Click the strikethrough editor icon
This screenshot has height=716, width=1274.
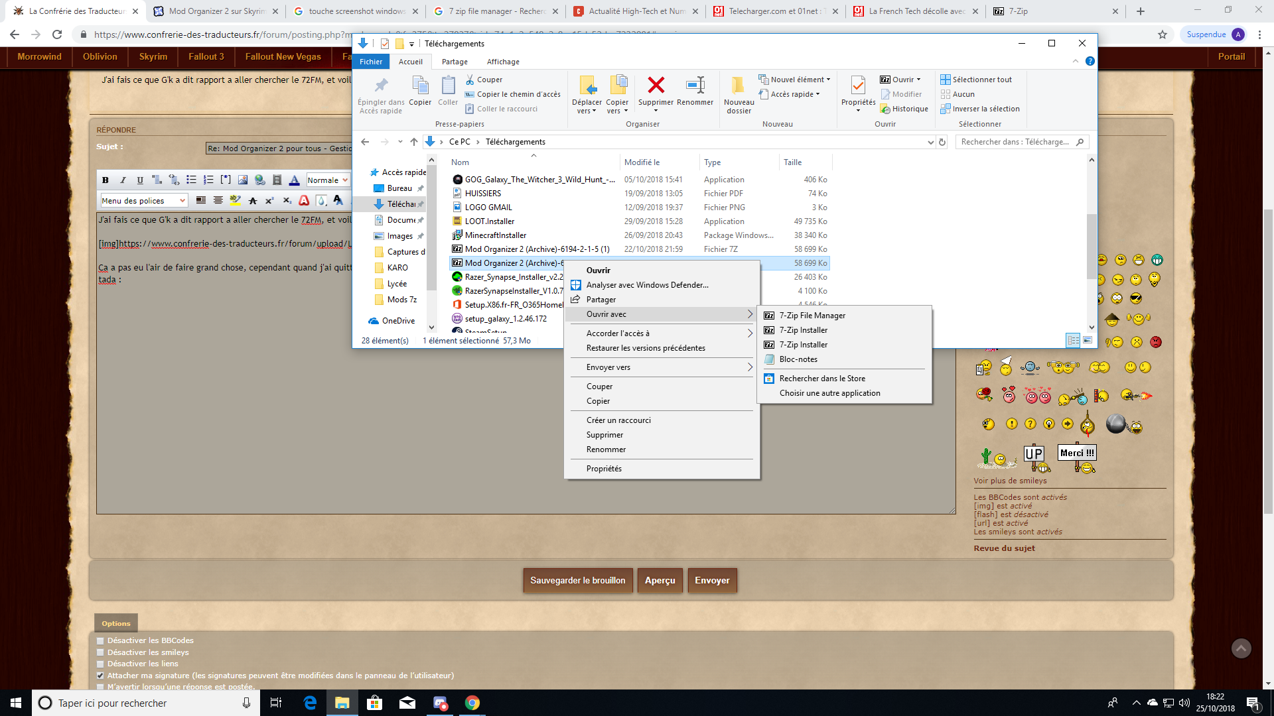[x=252, y=200]
